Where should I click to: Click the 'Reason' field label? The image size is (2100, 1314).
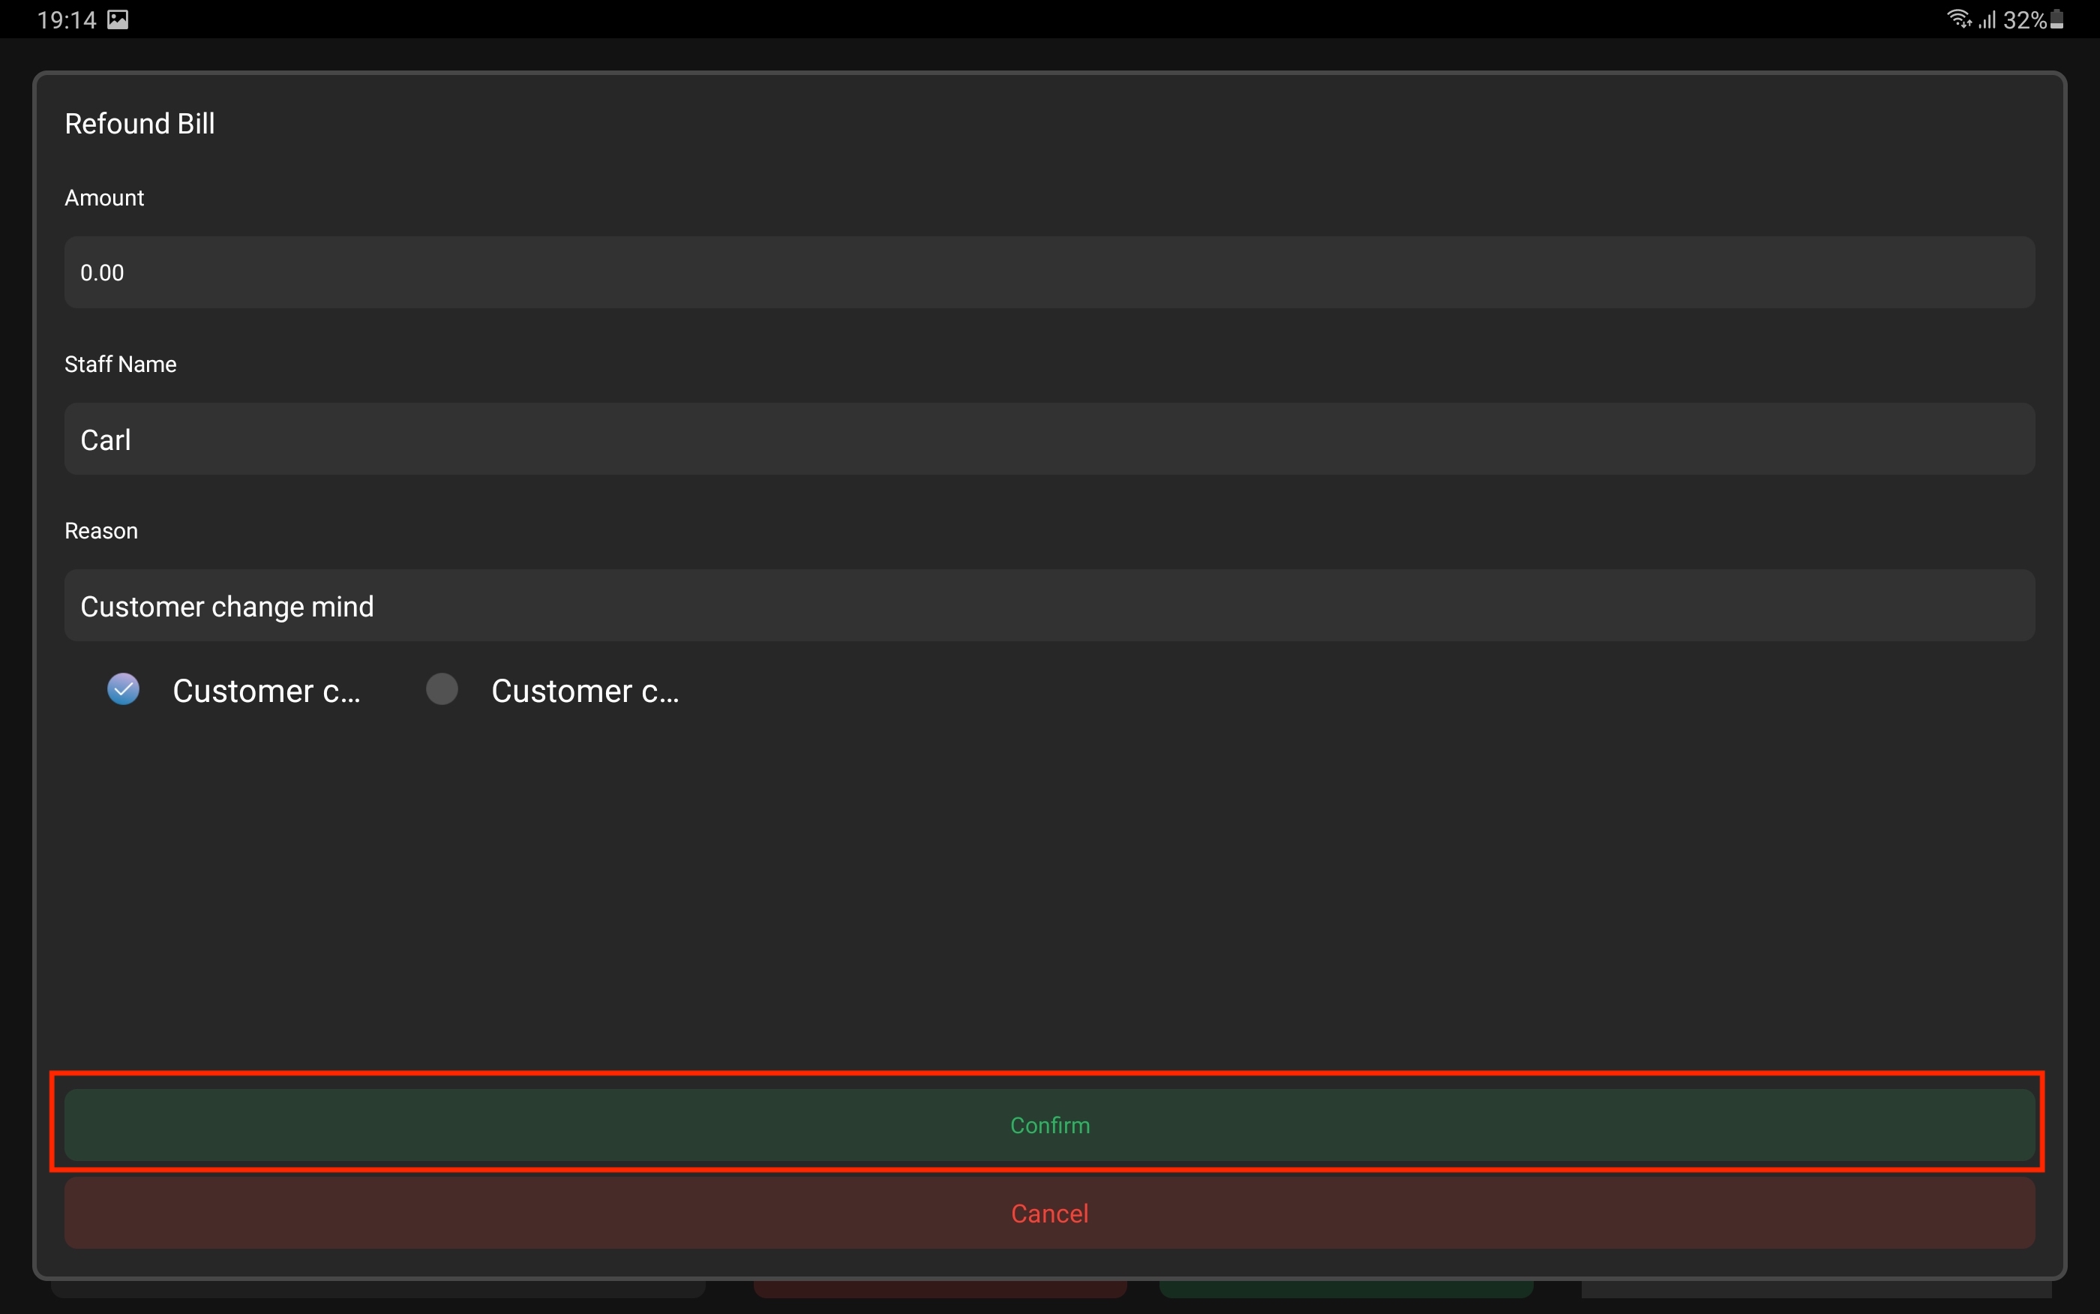pos(100,531)
